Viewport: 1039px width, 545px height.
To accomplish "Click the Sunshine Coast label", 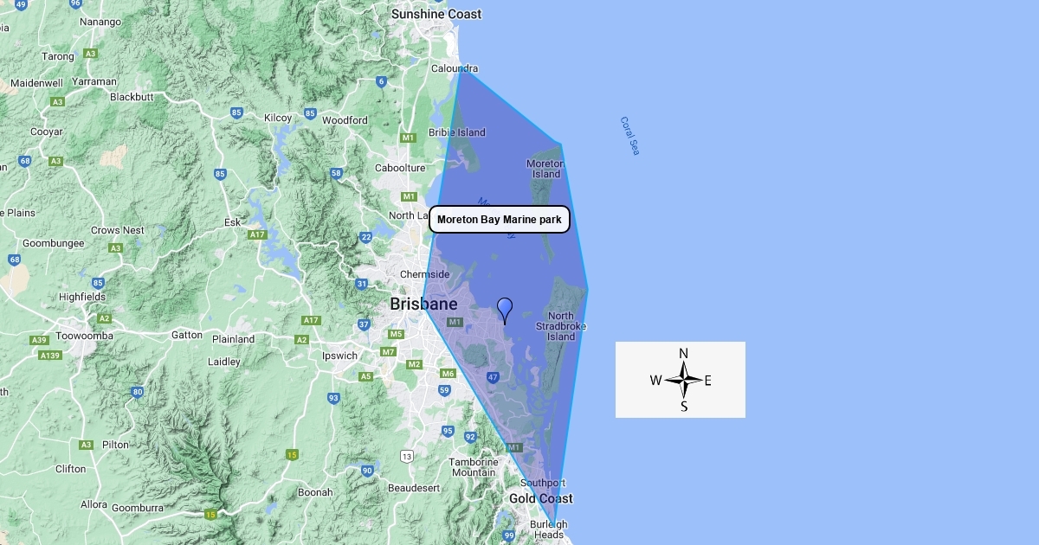I will click(x=436, y=14).
